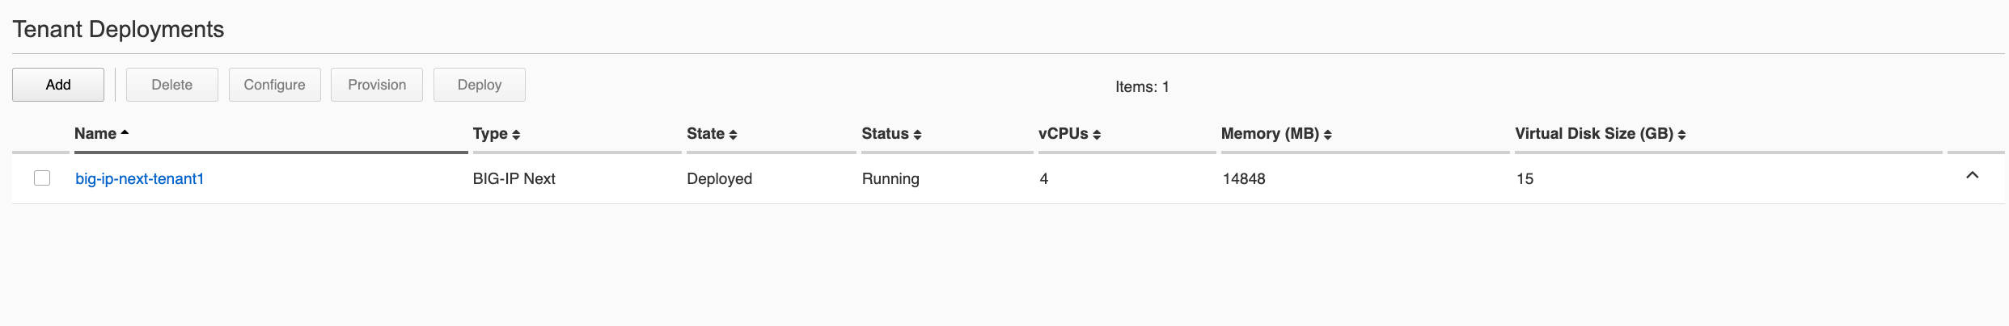
Task: Sort by vCPUs using its arrows
Action: [1097, 135]
